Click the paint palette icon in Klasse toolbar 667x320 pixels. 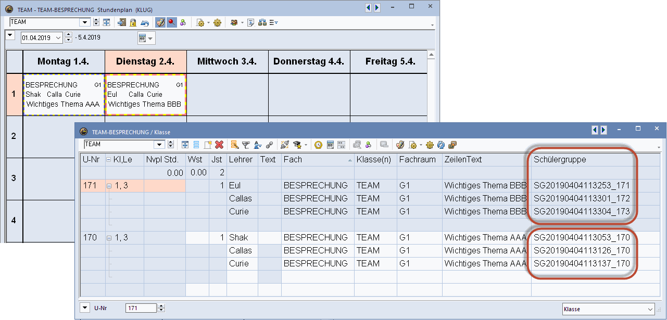coord(400,145)
